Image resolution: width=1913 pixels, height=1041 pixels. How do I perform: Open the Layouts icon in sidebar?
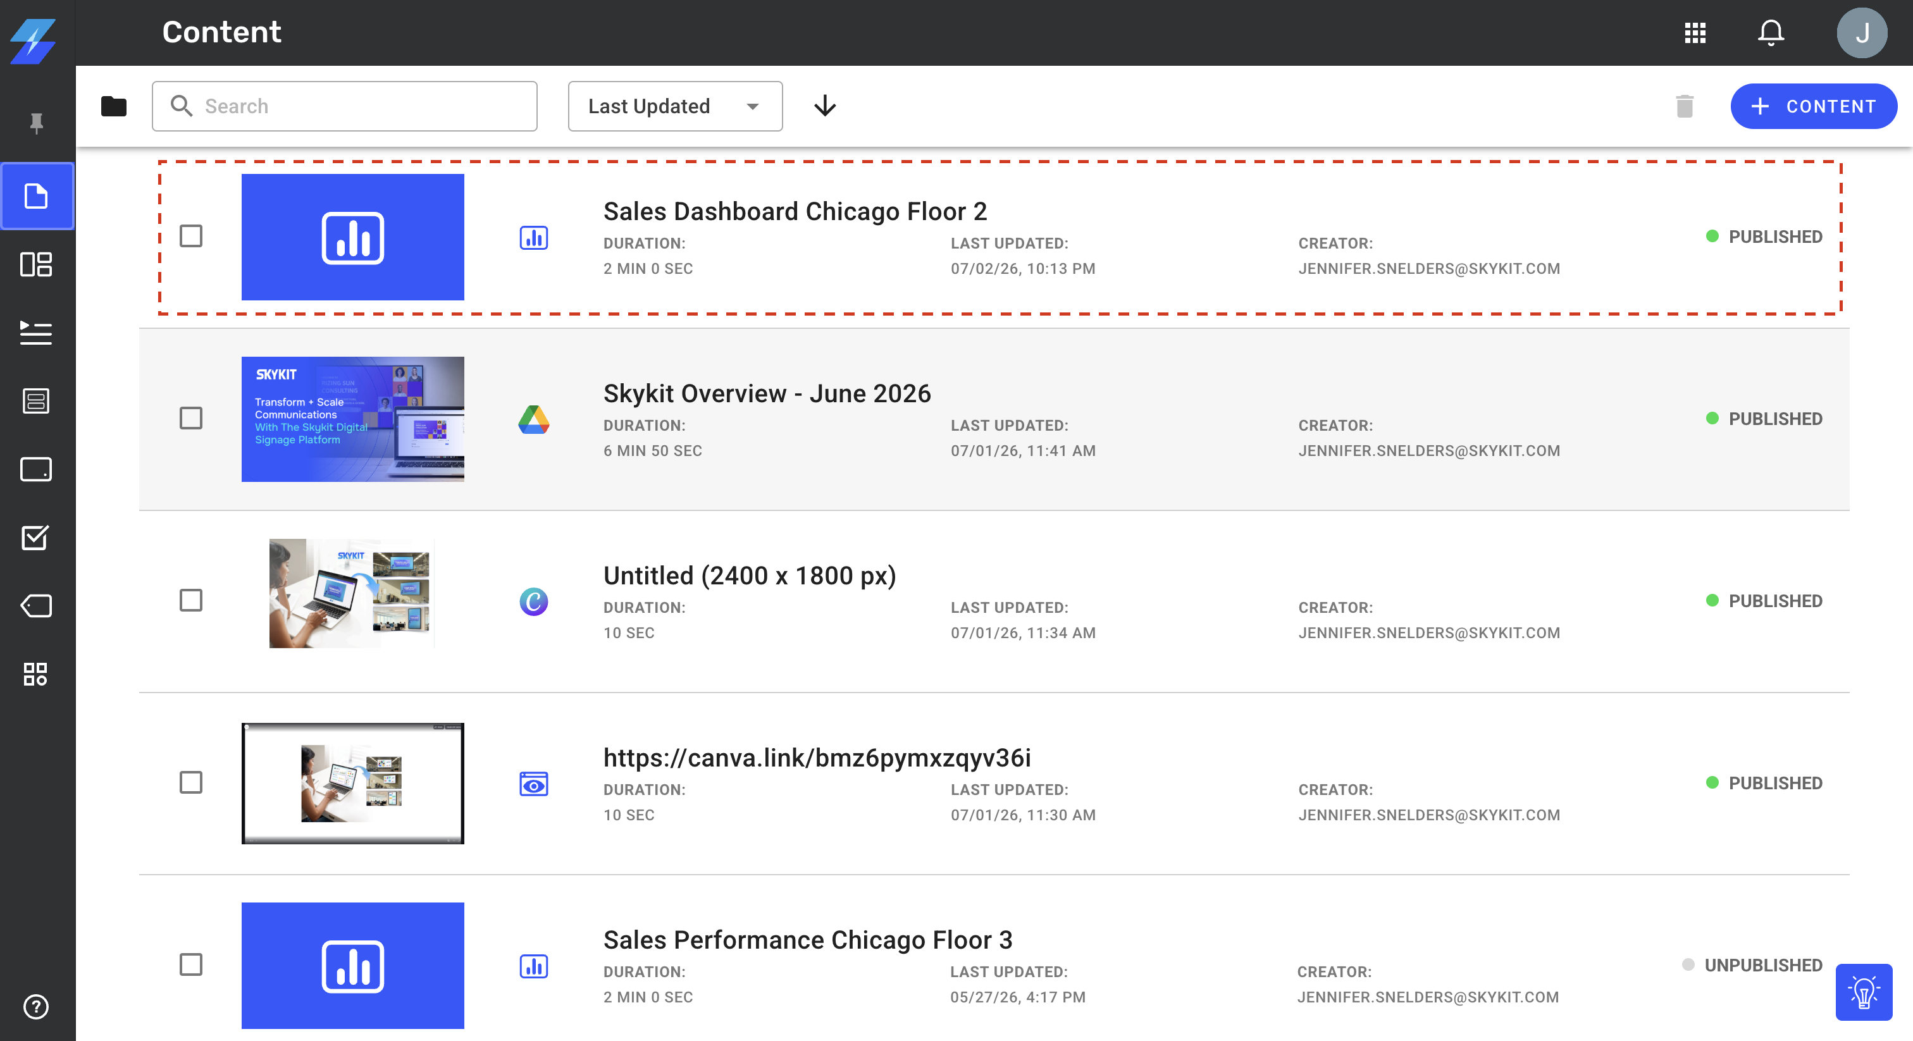[35, 264]
